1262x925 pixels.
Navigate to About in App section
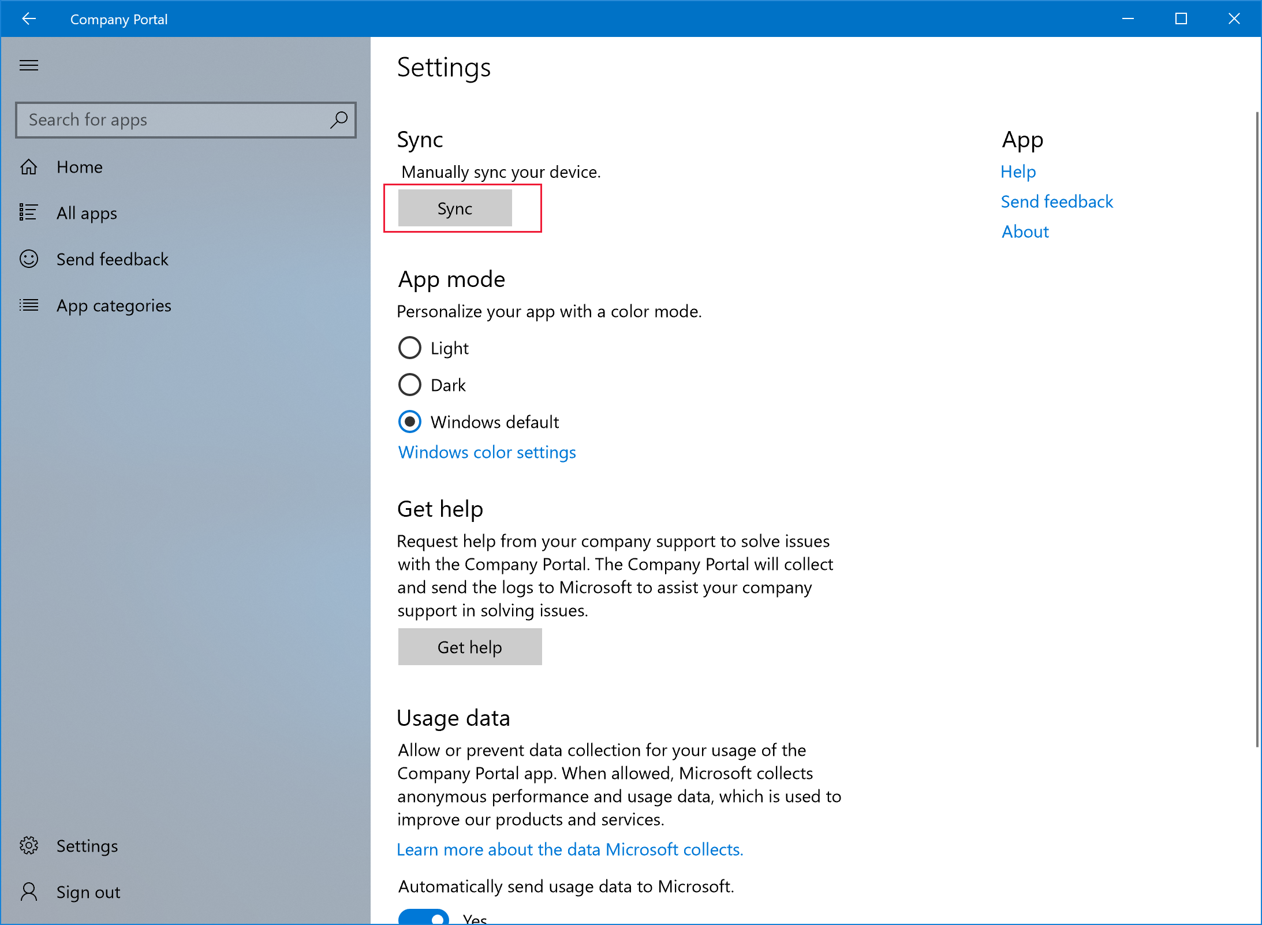1023,231
